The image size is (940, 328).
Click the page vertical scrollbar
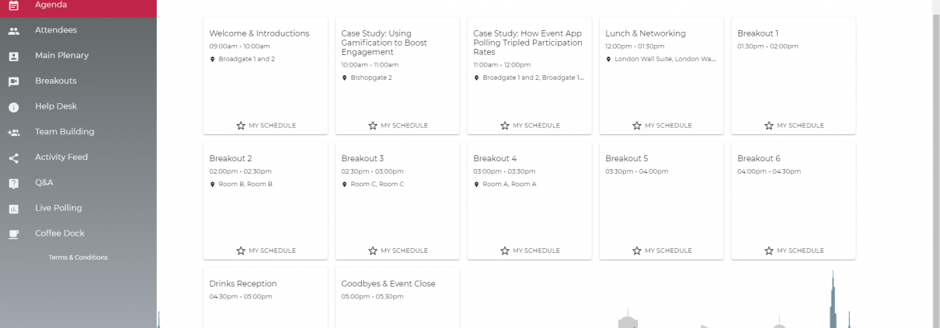[x=935, y=164]
